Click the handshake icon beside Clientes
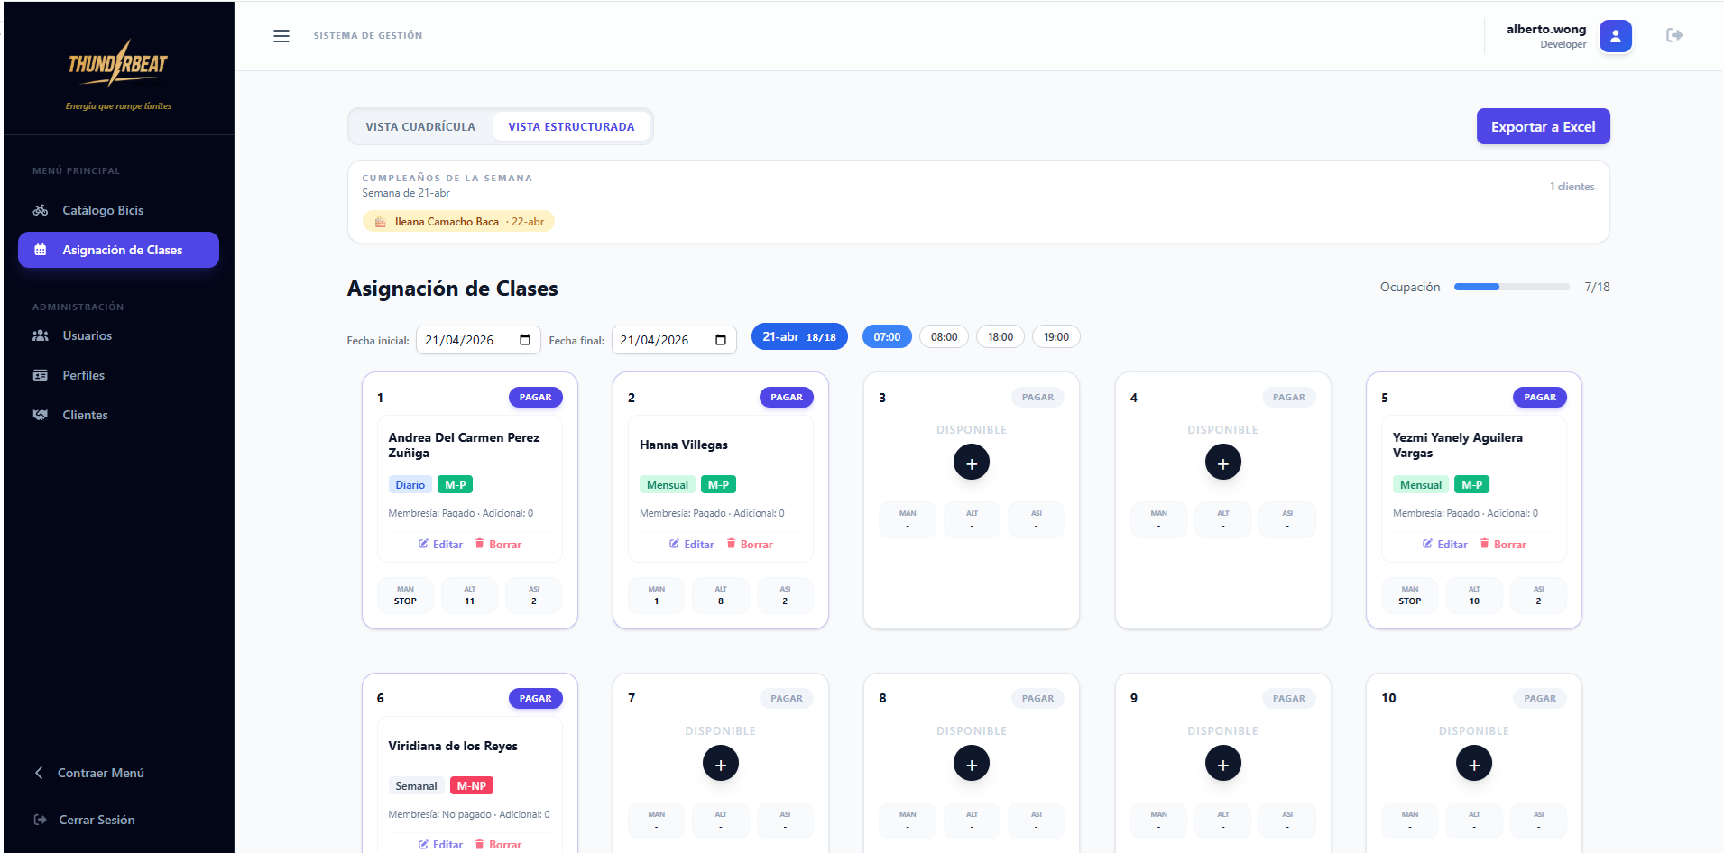1724x853 pixels. 41,415
